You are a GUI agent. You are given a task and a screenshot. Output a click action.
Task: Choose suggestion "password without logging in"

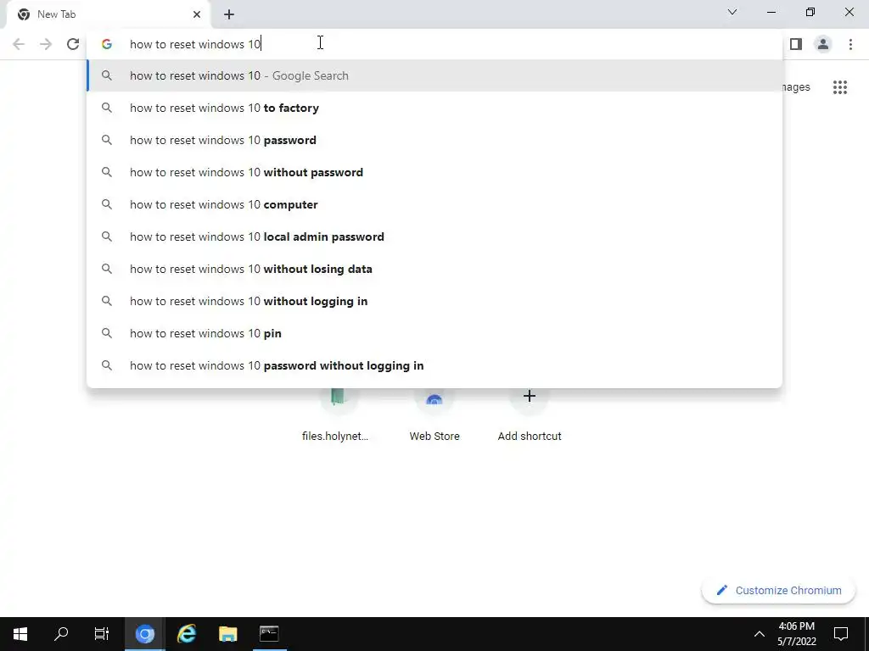click(435, 365)
